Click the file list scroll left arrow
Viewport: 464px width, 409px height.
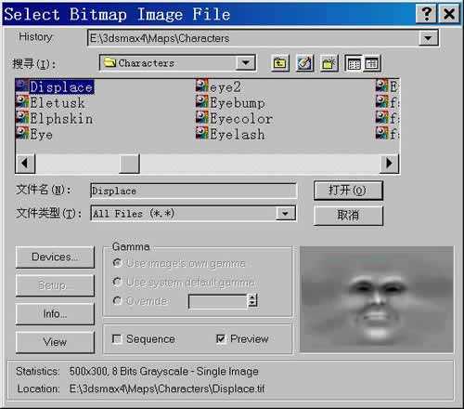coord(25,163)
